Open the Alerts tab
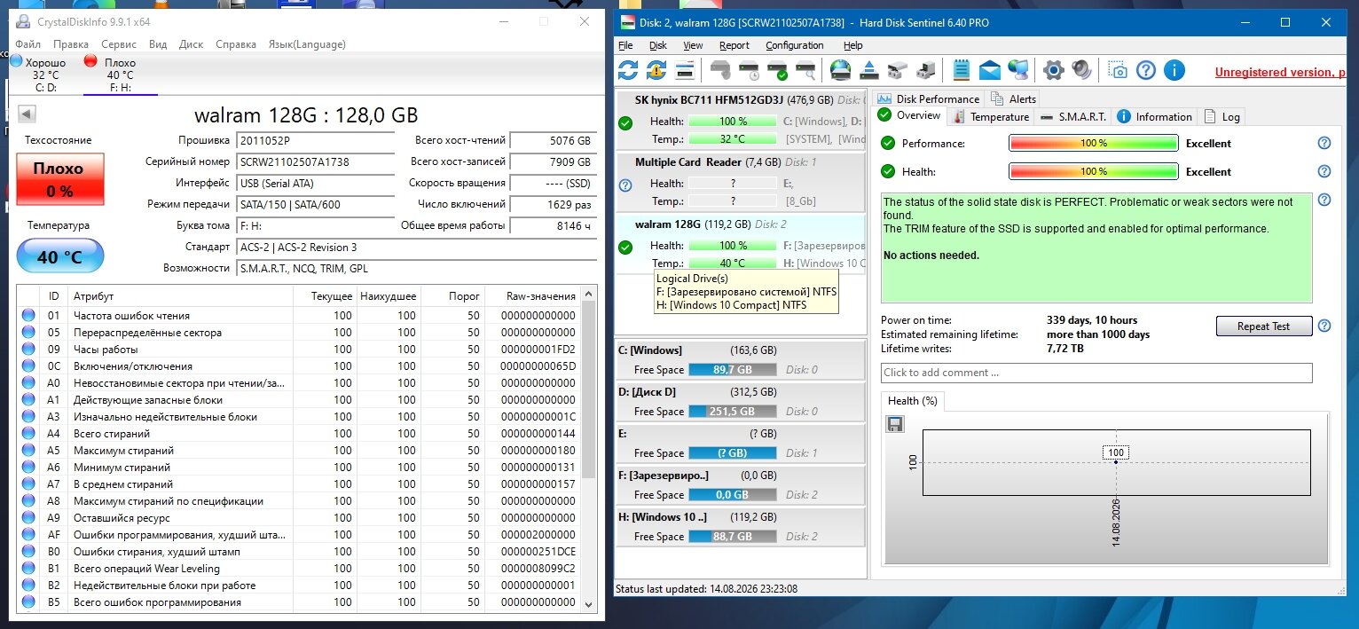The height and width of the screenshot is (629, 1359). 1013,98
